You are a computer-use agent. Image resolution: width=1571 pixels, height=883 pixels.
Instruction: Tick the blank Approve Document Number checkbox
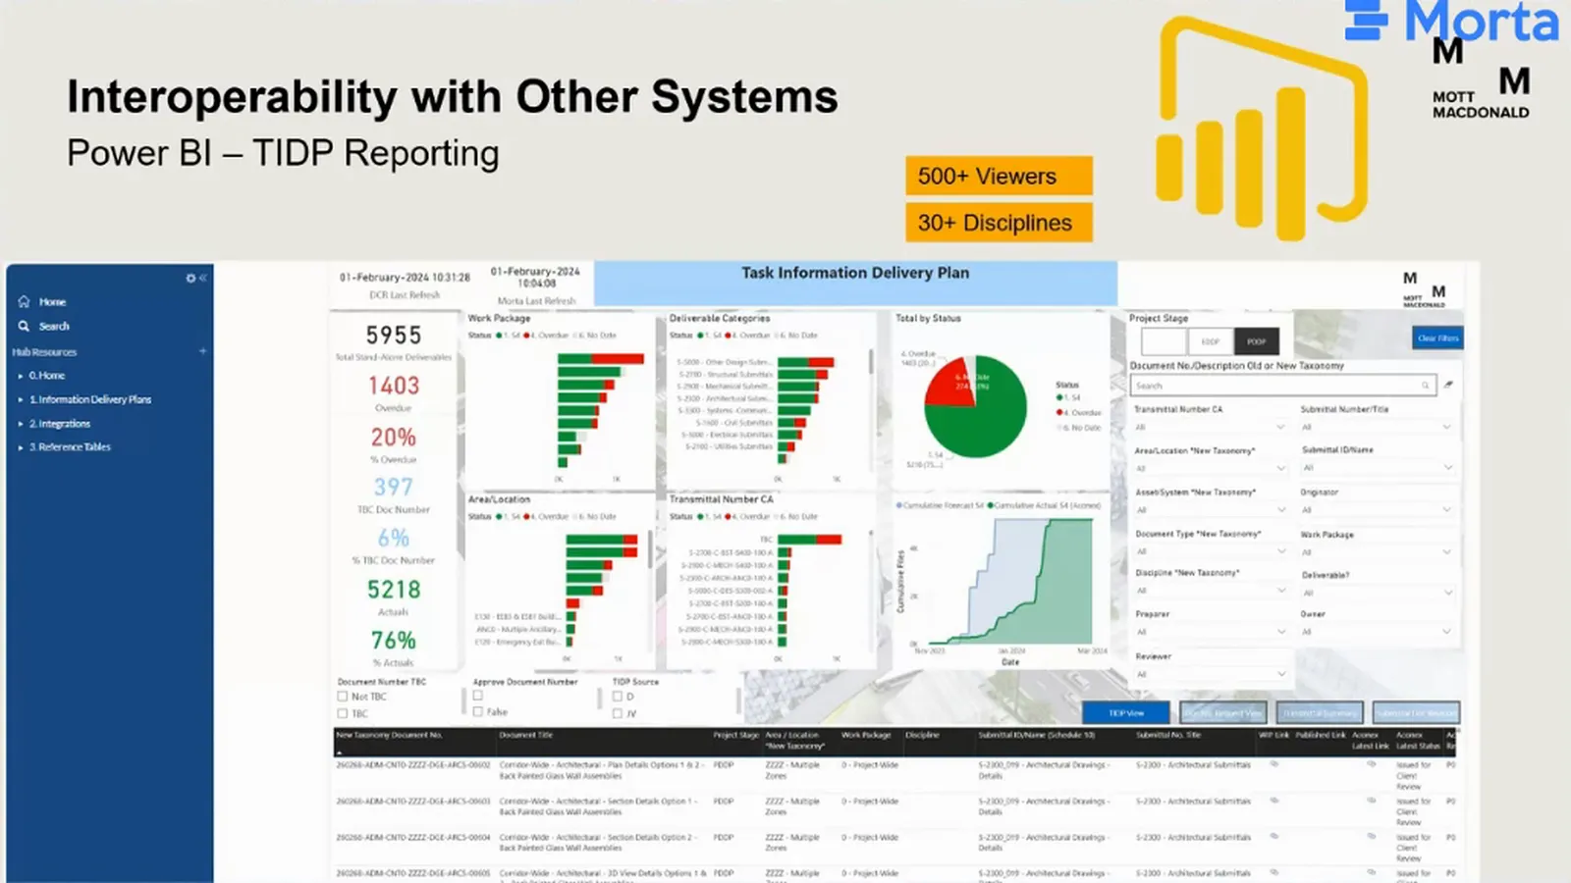(478, 696)
